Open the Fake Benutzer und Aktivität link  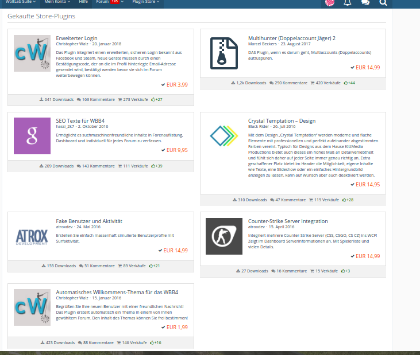(89, 221)
